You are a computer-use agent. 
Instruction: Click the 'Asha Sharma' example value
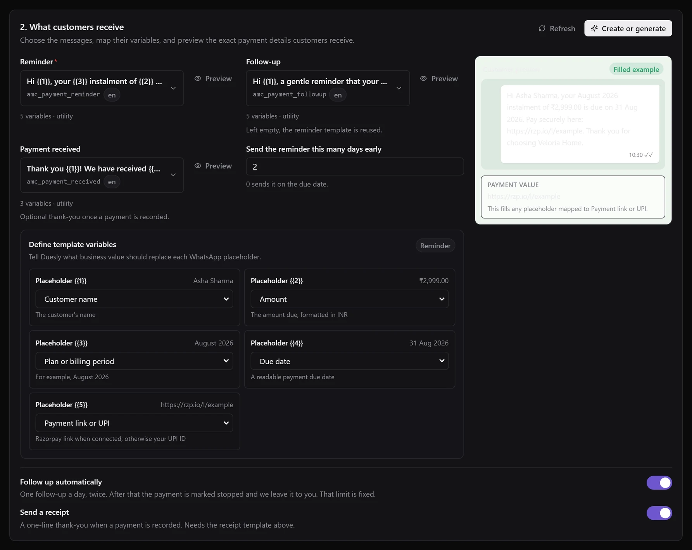[x=213, y=281]
